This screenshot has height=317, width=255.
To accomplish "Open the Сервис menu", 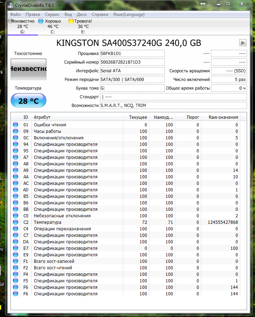I will click(52, 14).
